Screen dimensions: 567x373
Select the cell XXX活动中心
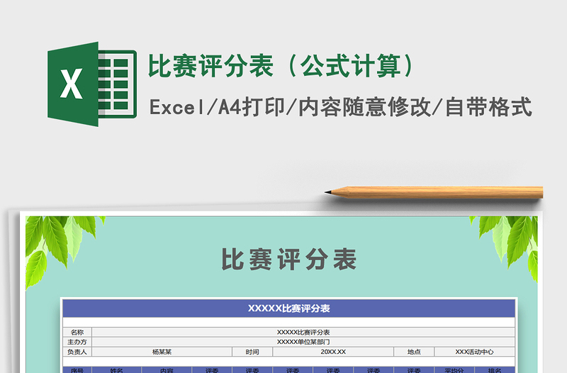474,352
